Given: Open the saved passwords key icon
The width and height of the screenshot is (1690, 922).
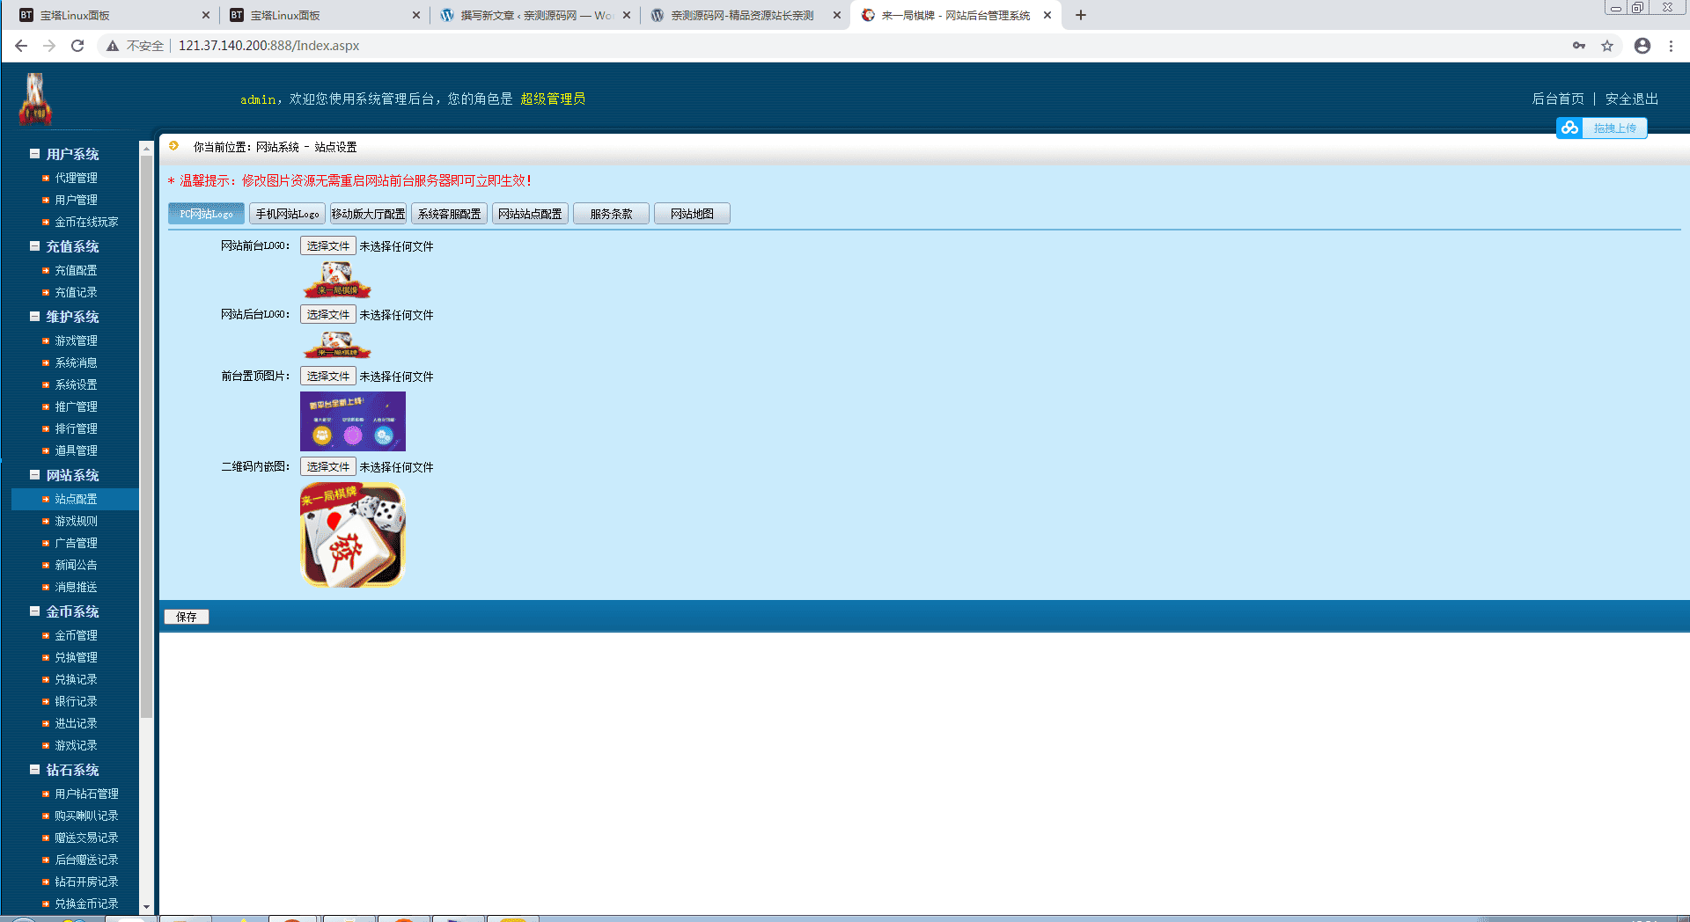Looking at the screenshot, I should click(x=1579, y=46).
